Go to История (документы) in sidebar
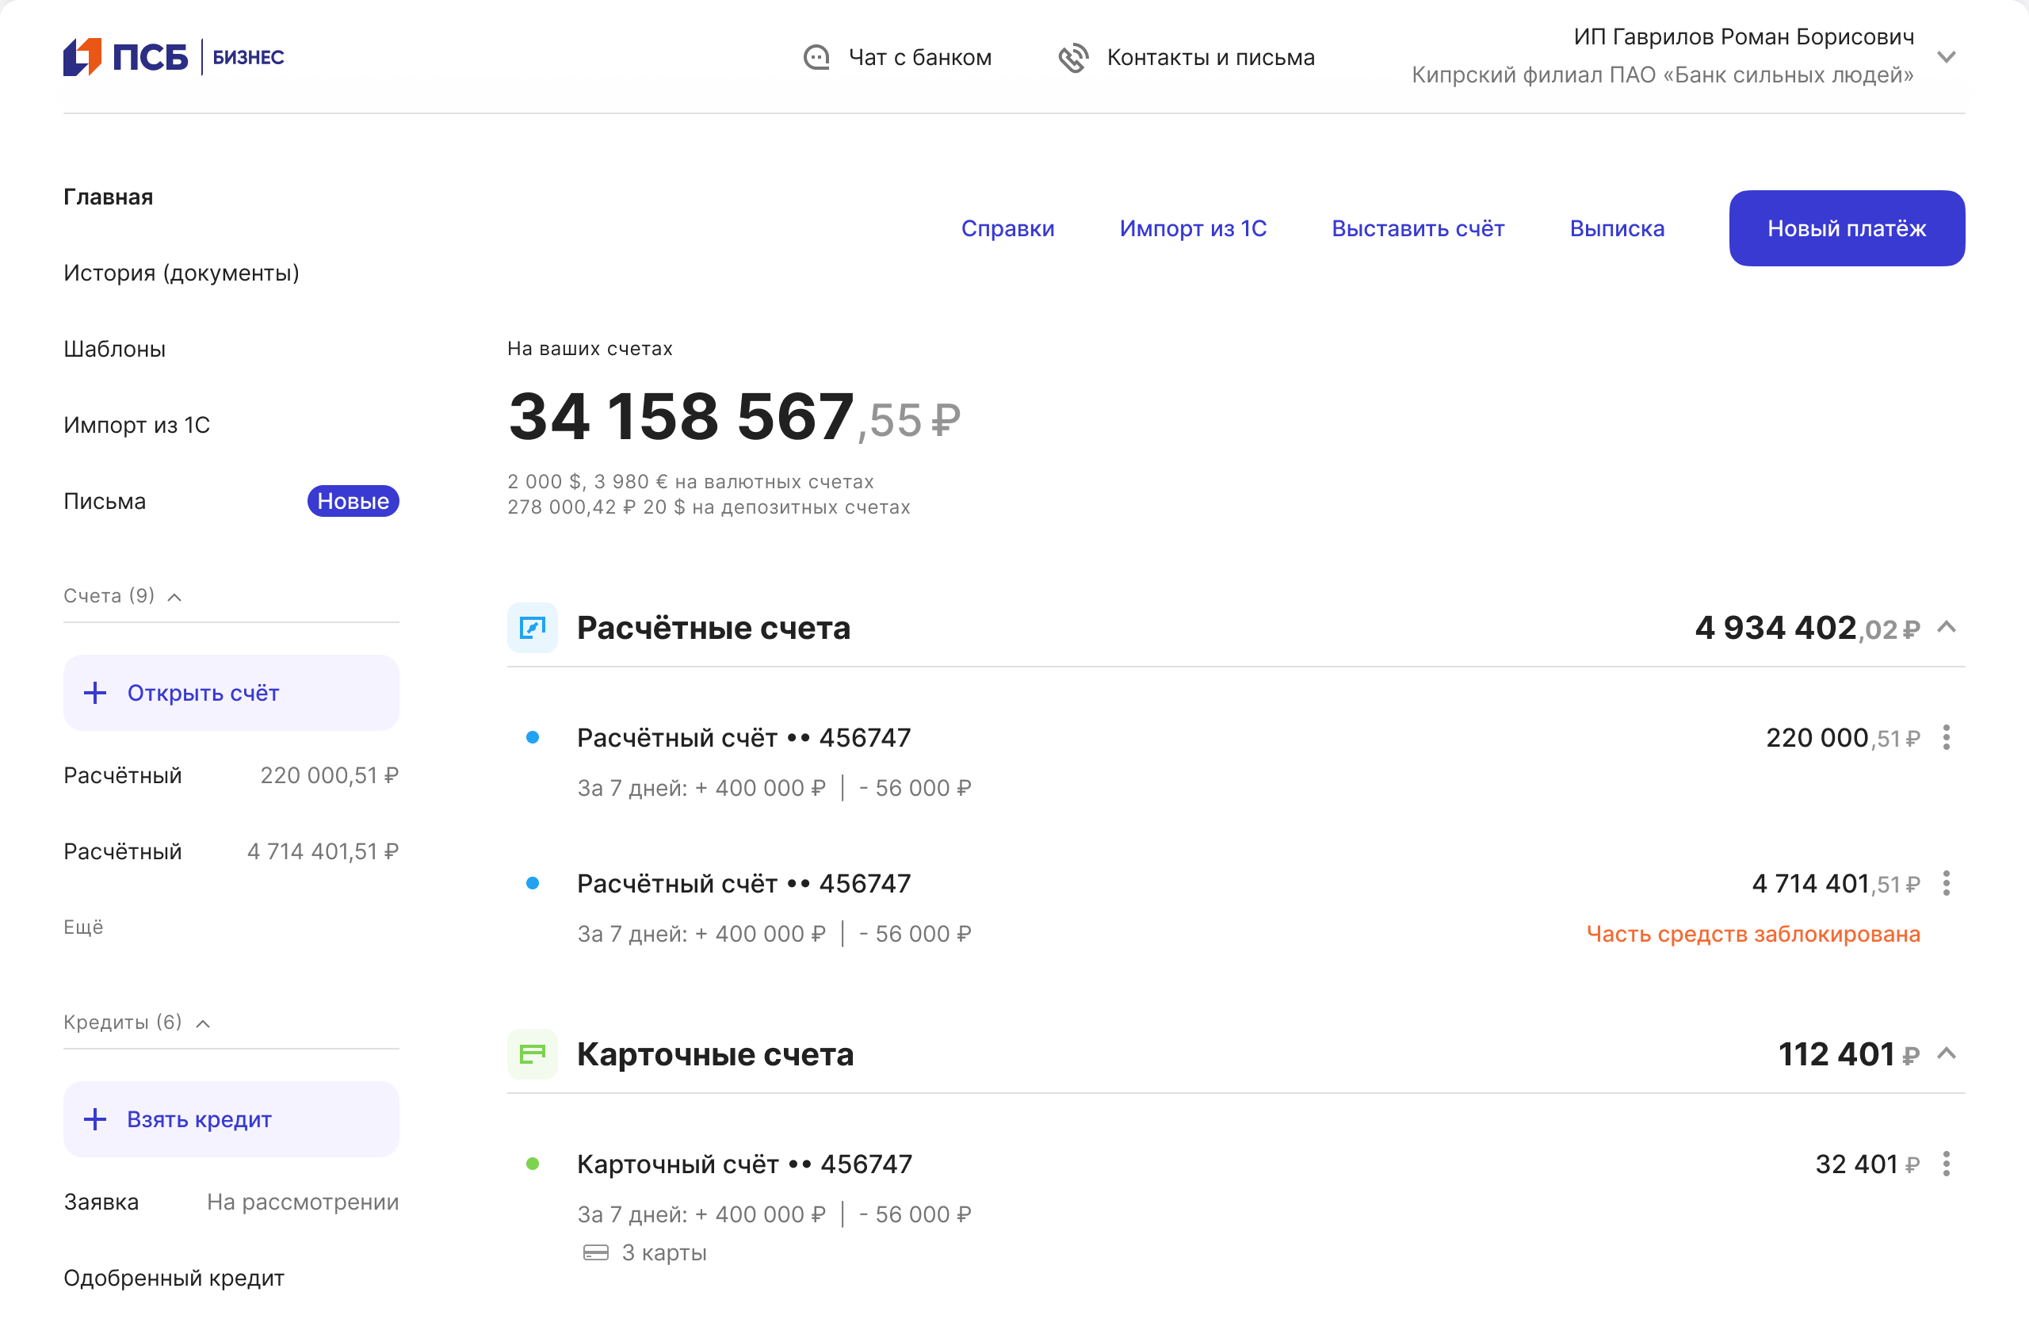The width and height of the screenshot is (2029, 1319). coord(181,273)
